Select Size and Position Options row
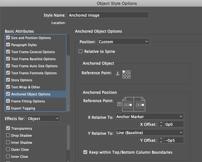 pyautogui.click(x=36, y=38)
